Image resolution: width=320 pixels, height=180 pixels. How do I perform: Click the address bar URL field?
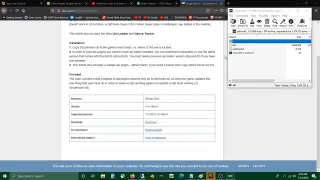(x=130, y=10)
